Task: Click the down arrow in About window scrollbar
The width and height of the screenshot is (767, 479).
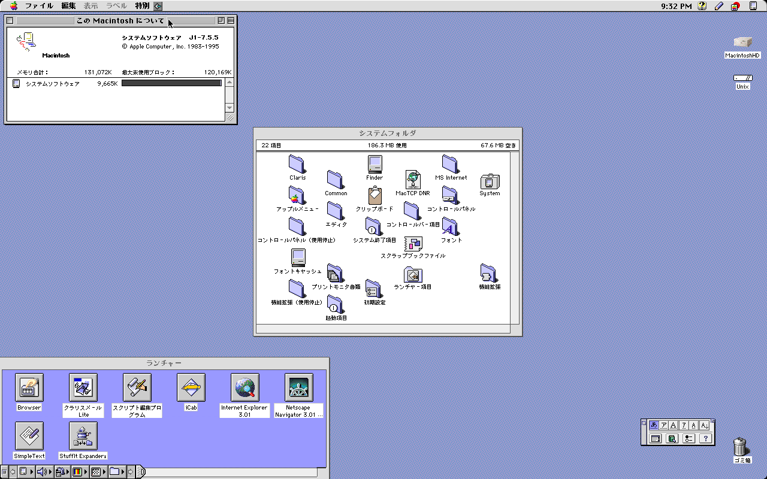Action: tap(230, 108)
